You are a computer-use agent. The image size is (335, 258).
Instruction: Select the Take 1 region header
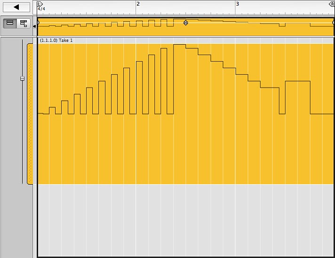[x=56, y=40]
